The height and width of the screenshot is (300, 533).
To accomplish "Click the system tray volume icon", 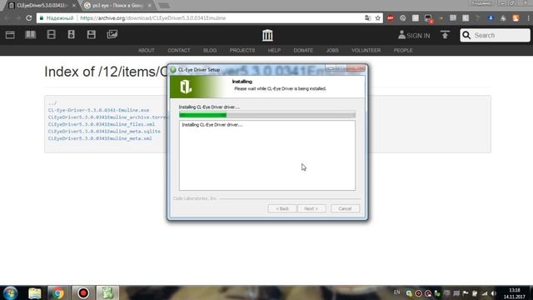I will pos(494,293).
